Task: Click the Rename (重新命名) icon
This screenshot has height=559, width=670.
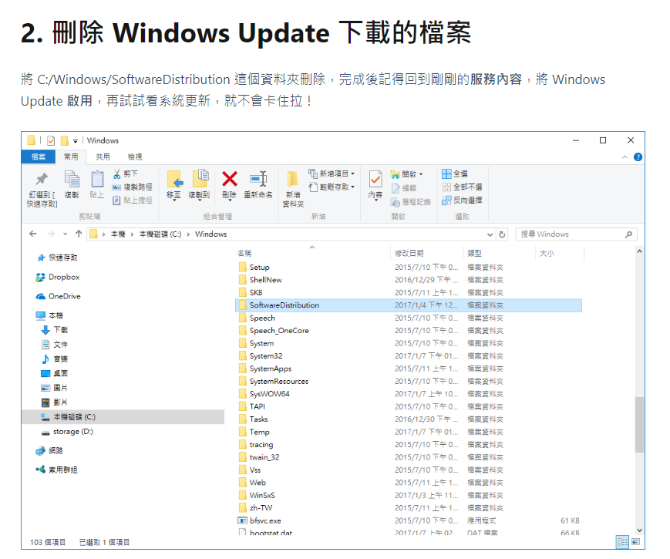Action: tap(258, 184)
